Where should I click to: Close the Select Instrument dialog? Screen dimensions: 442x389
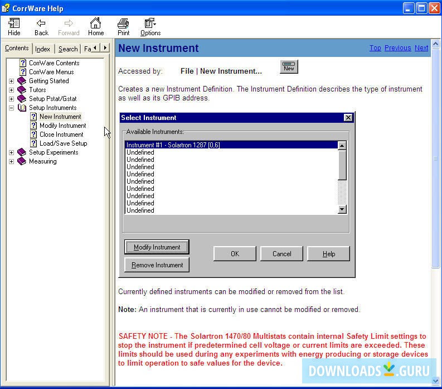(x=348, y=117)
